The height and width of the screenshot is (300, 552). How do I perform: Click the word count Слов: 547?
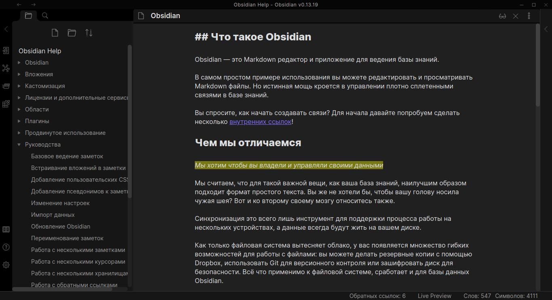(477, 296)
